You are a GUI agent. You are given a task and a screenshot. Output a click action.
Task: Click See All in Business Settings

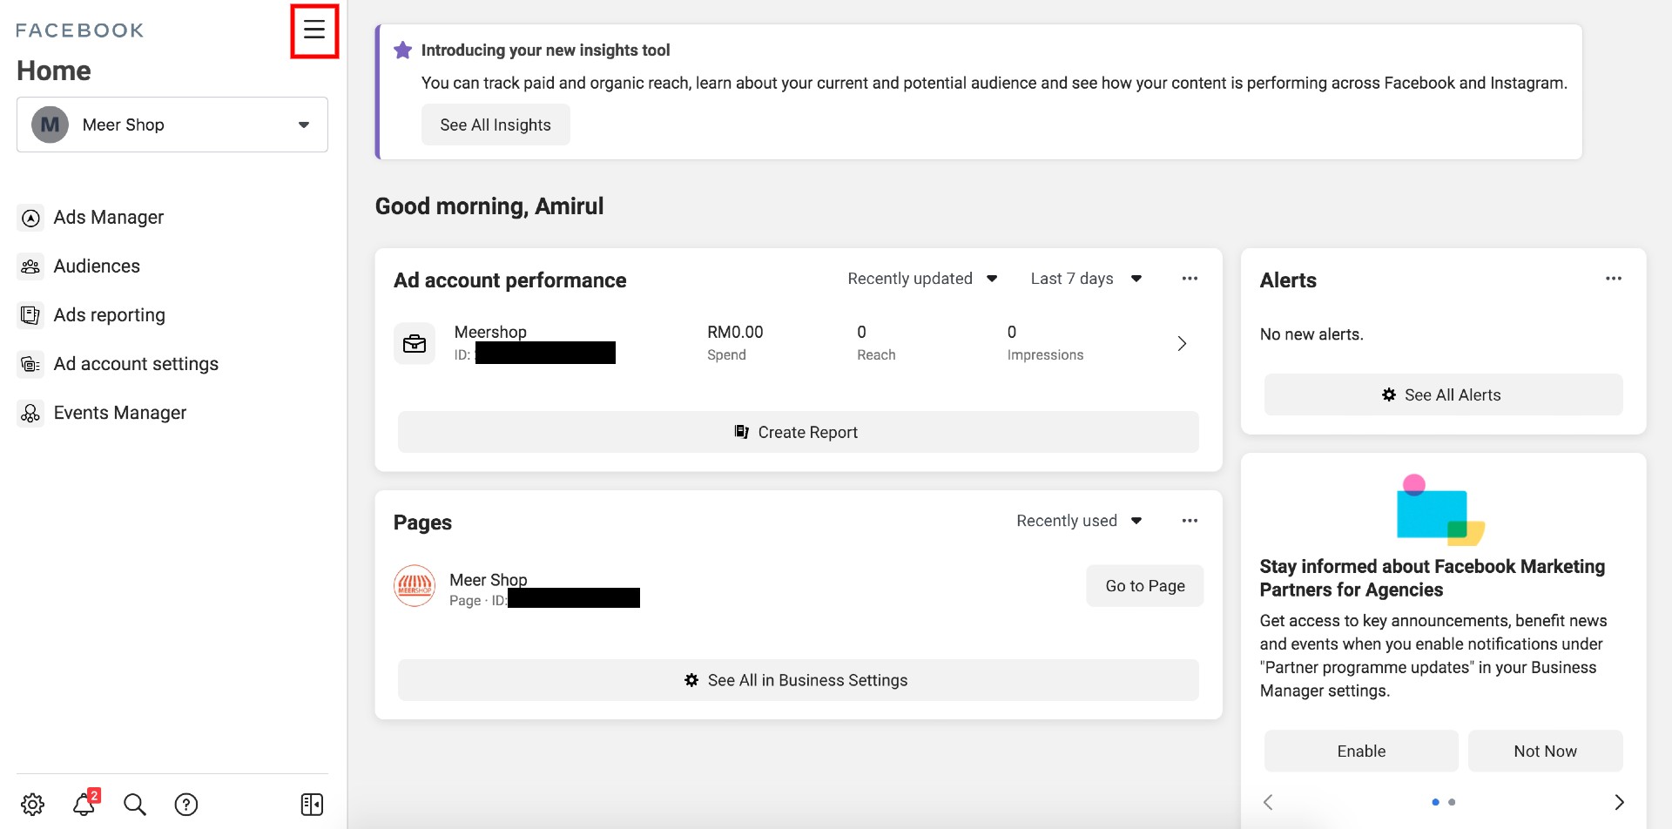(x=799, y=680)
